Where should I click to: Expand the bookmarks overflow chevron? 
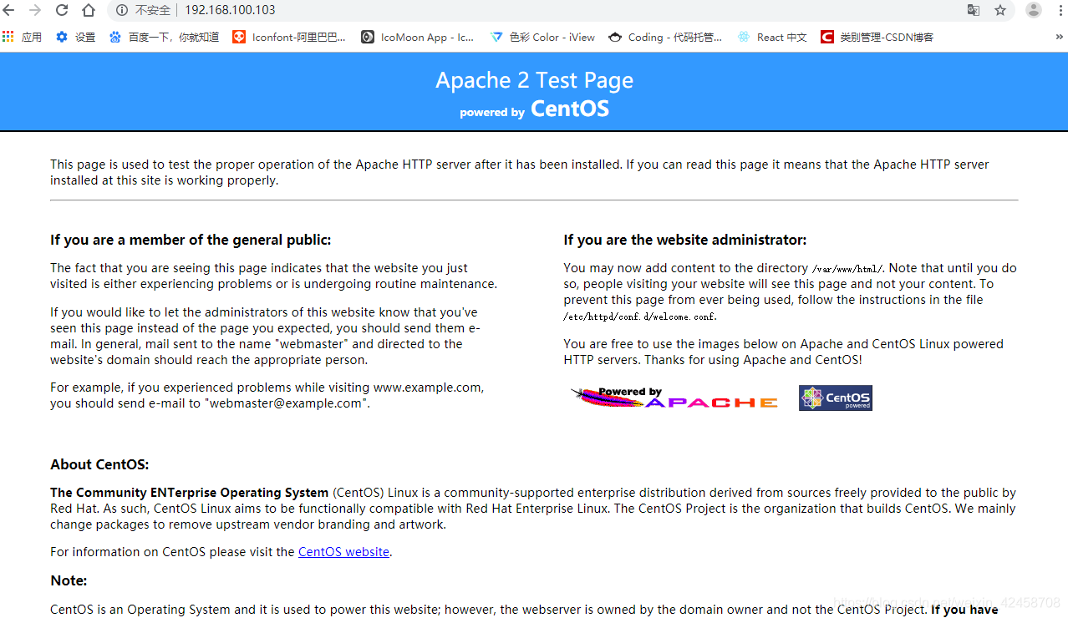coord(1060,37)
